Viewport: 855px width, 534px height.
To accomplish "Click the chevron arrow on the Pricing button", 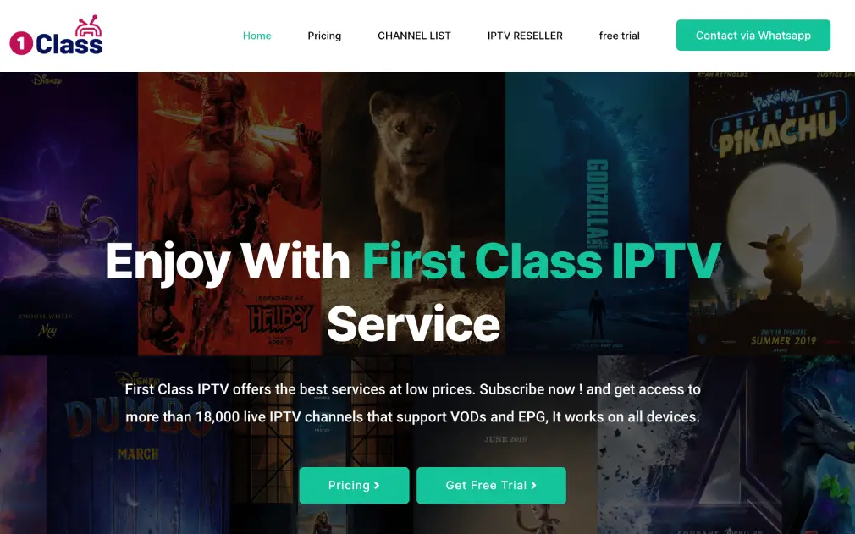I will click(377, 485).
